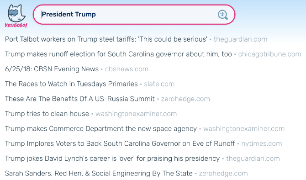This screenshot has height=180, width=306.
Task: Click zerohedge.com beside US-Russia Summit headline
Action: [x=185, y=99]
